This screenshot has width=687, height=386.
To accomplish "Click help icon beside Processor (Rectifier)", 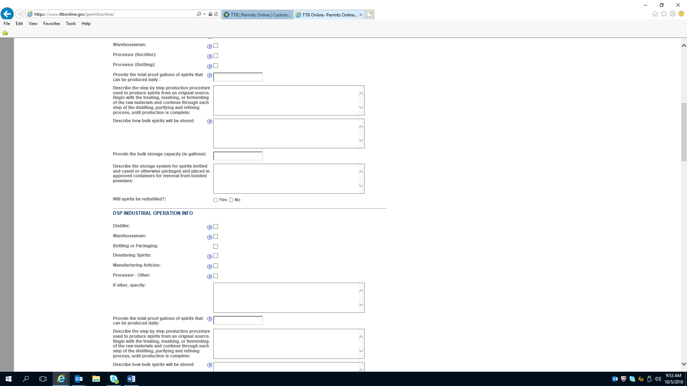I will point(210,56).
